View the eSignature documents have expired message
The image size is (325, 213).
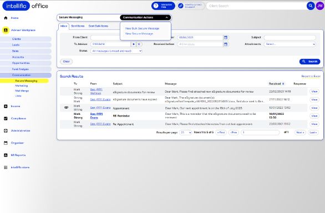[314, 99]
